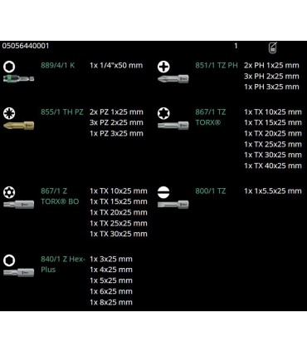Select the text 1x 5x25 mm

[111, 280]
